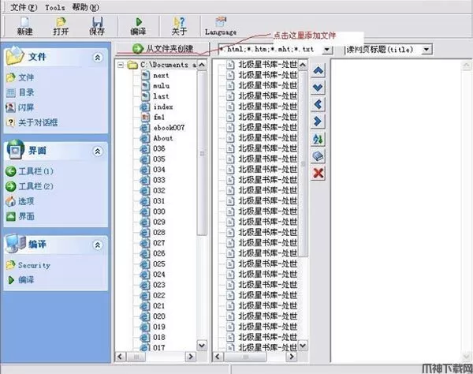Collapse the 文件 sidebar panel
This screenshot has width=473, height=374.
(x=97, y=58)
